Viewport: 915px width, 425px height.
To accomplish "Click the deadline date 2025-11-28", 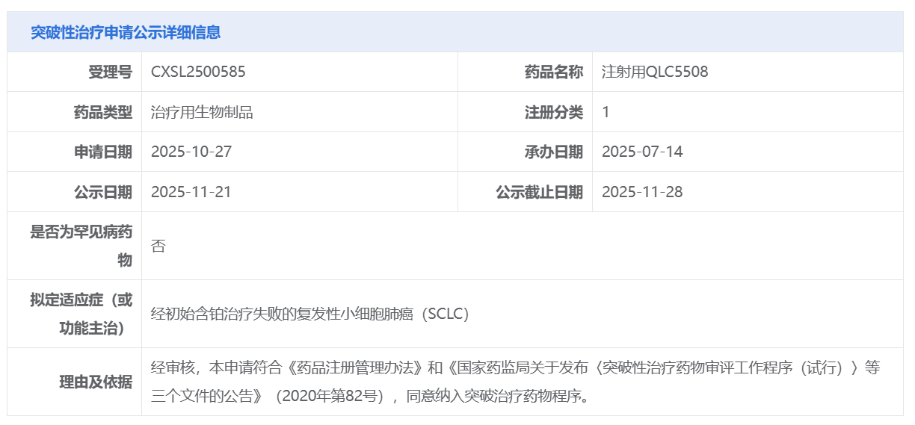I will pos(642,192).
